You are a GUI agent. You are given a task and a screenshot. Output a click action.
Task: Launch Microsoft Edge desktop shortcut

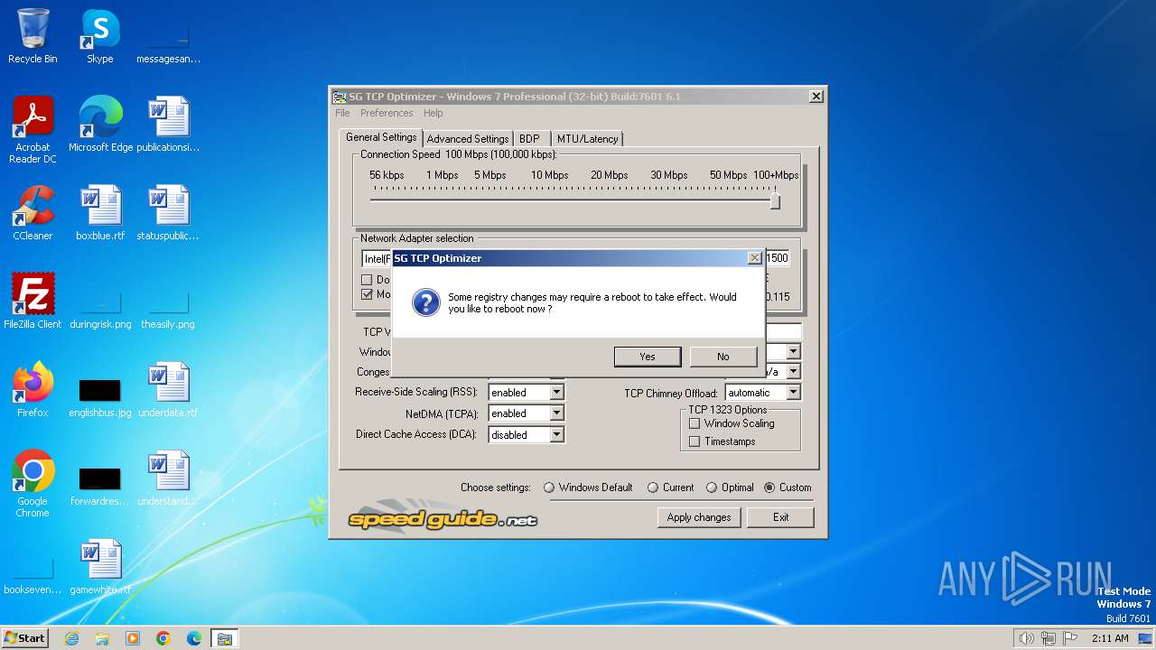pyautogui.click(x=100, y=124)
